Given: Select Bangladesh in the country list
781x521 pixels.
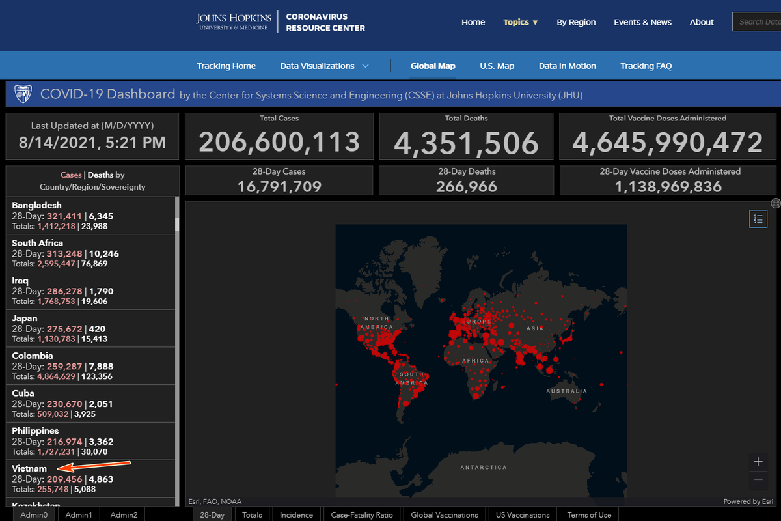Looking at the screenshot, I should (x=90, y=216).
